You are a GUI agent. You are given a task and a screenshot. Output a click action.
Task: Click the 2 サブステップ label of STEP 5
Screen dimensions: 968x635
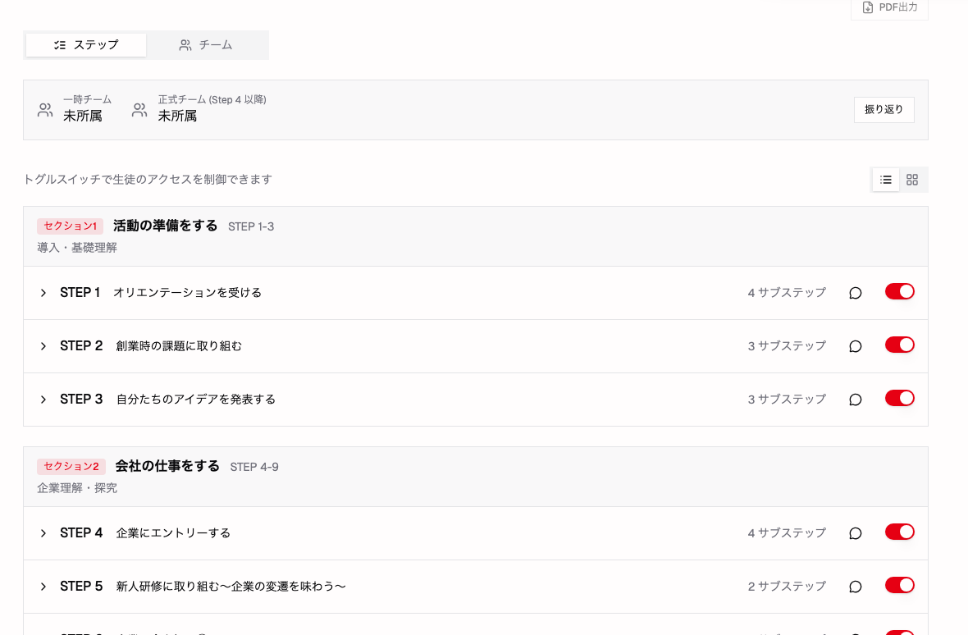[787, 587]
